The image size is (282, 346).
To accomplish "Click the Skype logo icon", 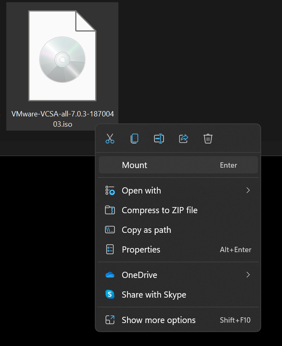I will pyautogui.click(x=110, y=294).
